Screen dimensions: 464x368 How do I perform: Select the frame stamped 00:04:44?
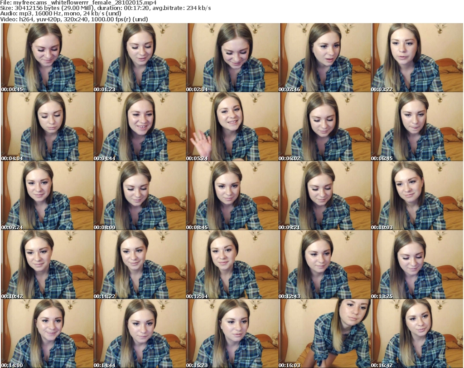tap(140, 127)
